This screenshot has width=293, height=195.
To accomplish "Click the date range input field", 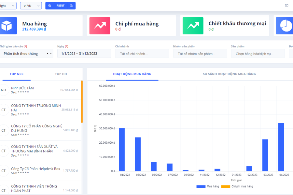I will click(x=84, y=54).
